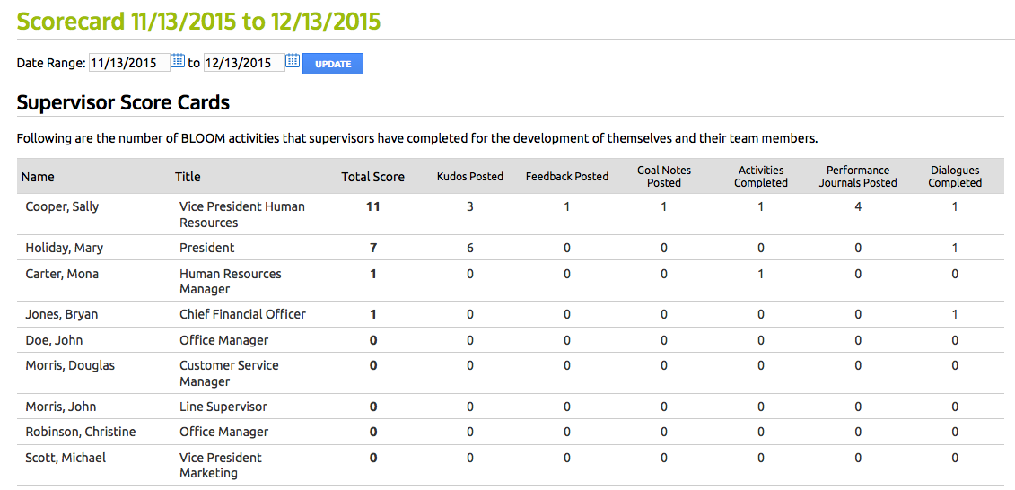Viewport: 1015px width, 490px height.
Task: Click Bryan Jones's Dialogues Completed value 1
Action: coord(956,314)
